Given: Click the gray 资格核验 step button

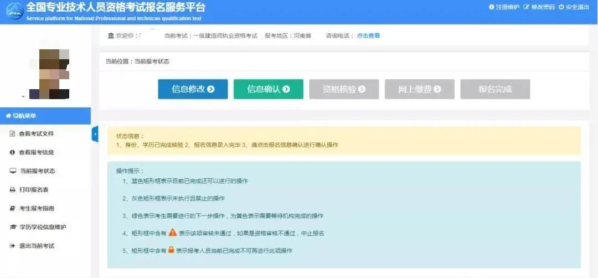Looking at the screenshot, I should (343, 89).
